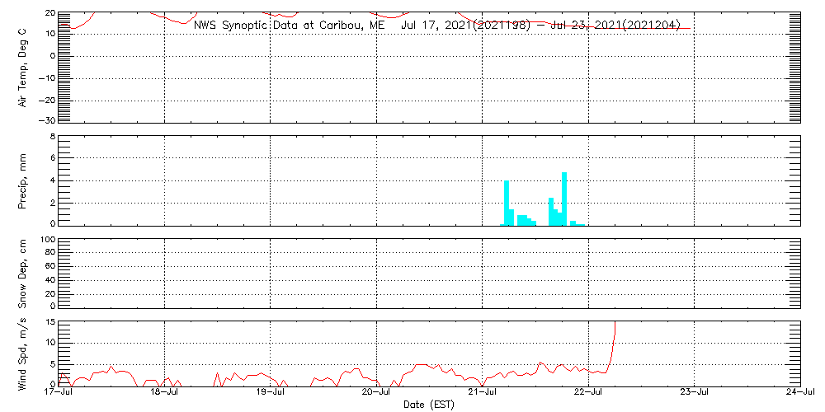Click the 'Air Temp, Deg C' axis label
This screenshot has height=412, width=825.
(x=23, y=68)
